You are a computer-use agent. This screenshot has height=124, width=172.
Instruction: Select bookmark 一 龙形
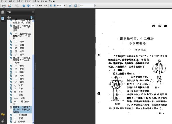coord(19,66)
